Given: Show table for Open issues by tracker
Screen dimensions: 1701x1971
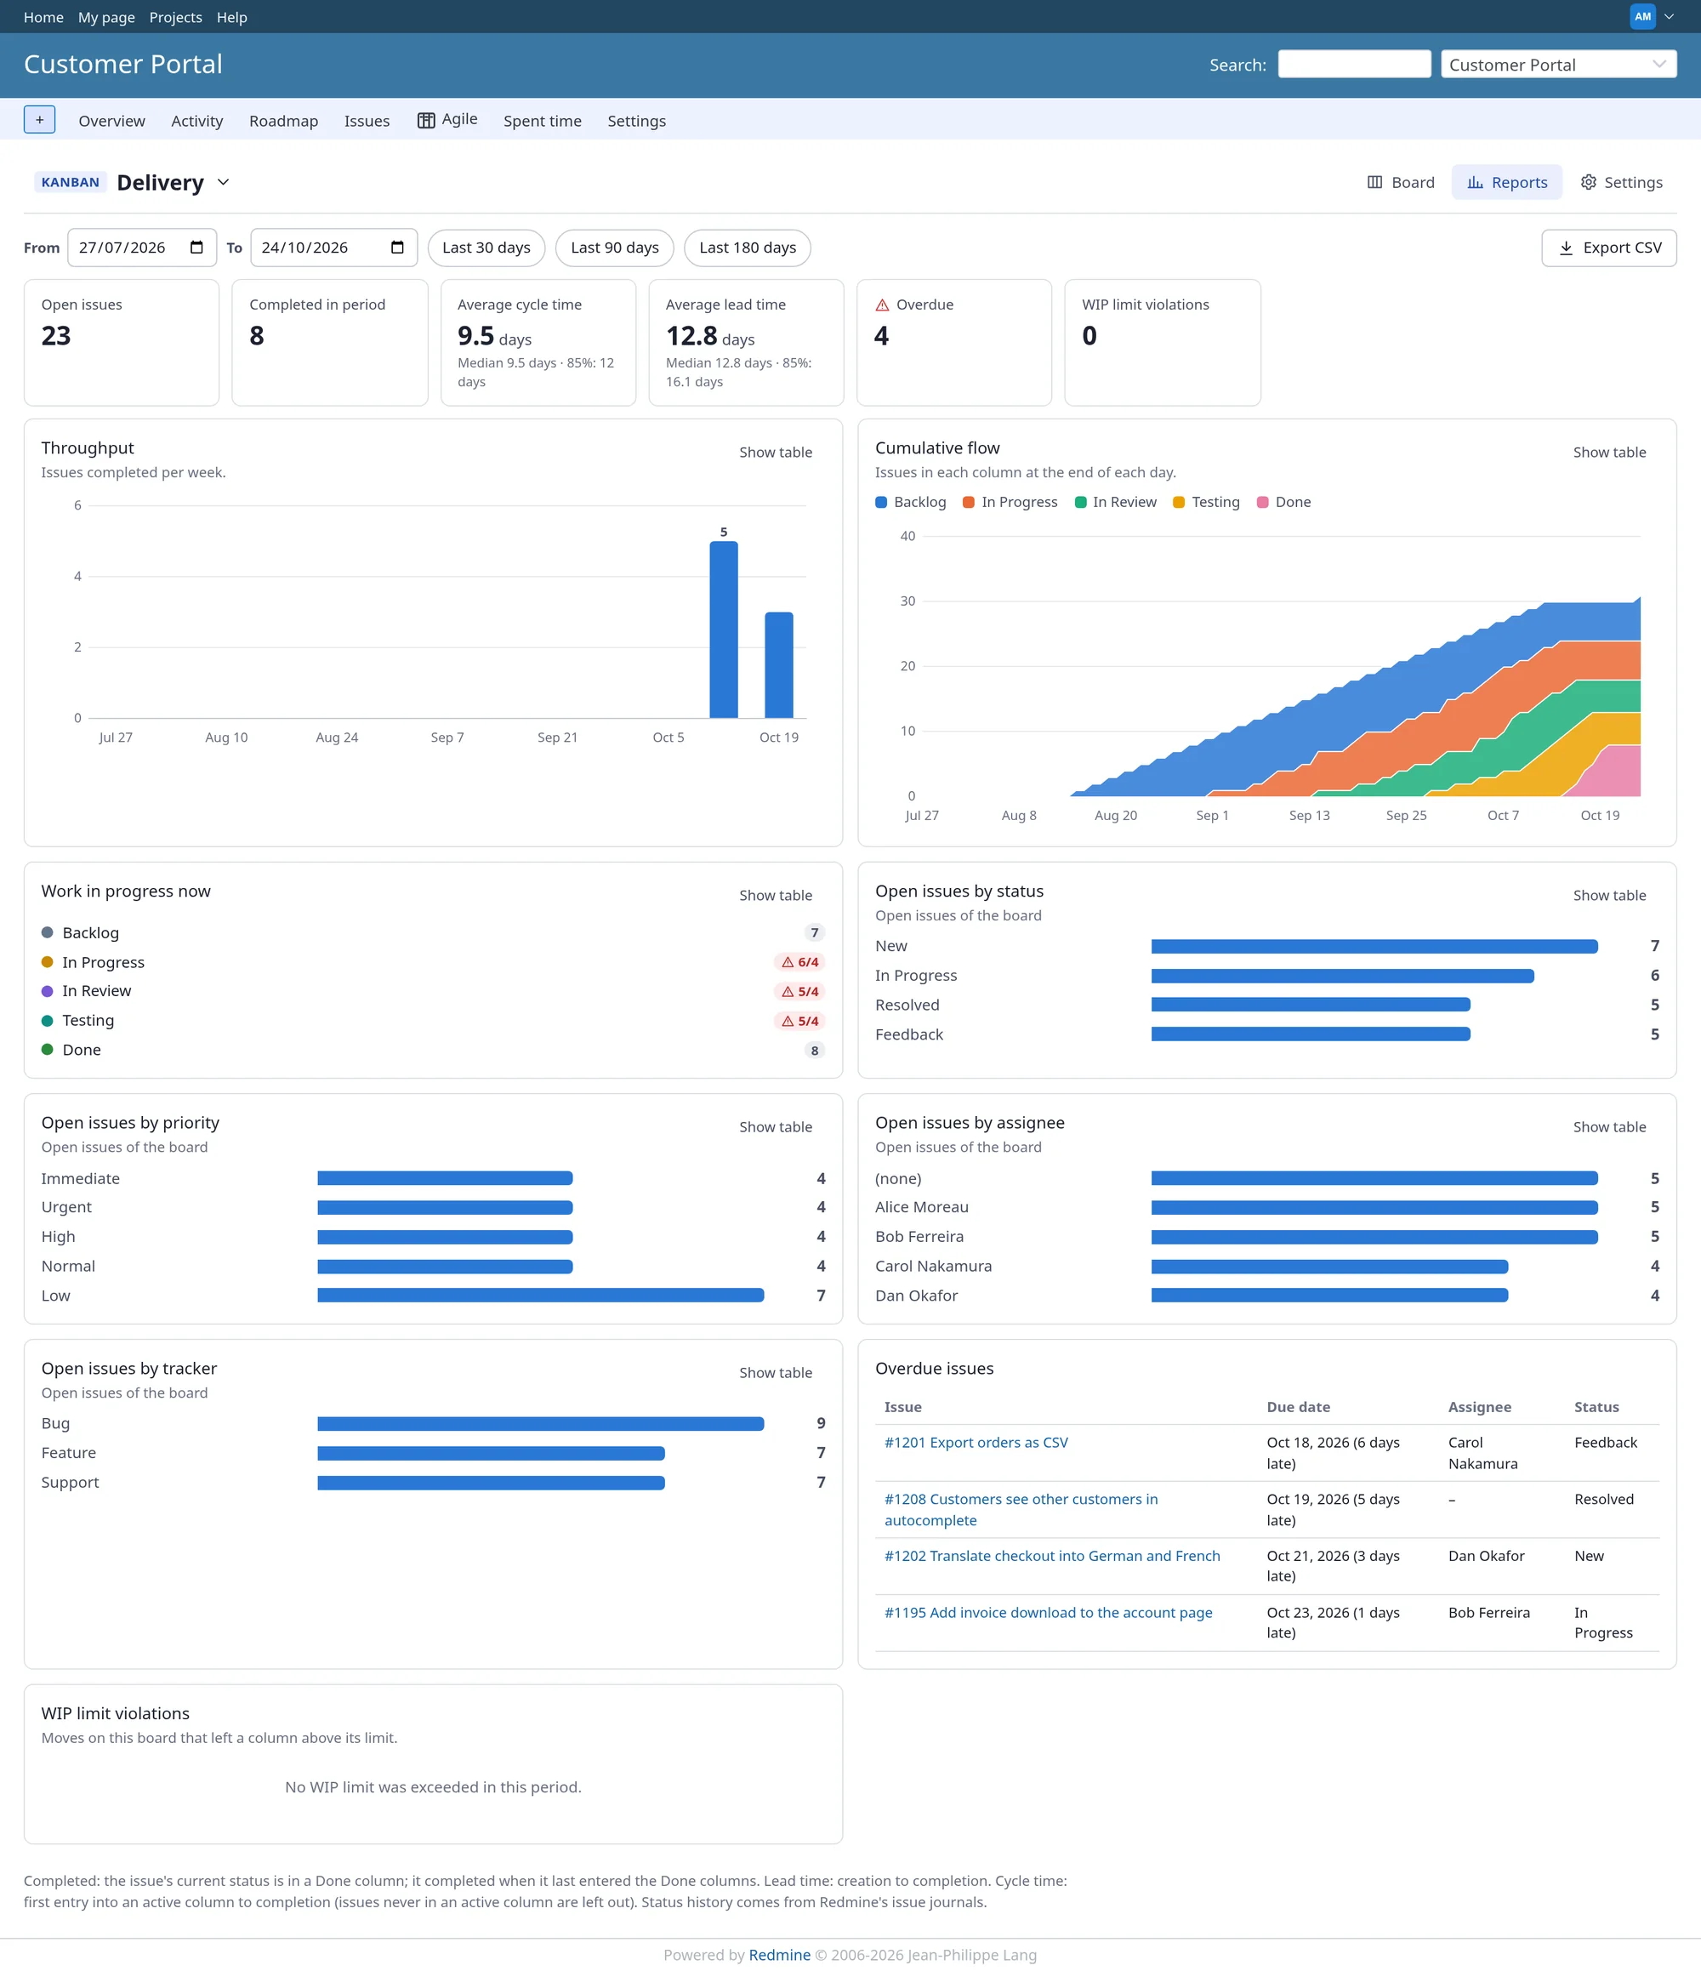Looking at the screenshot, I should [776, 1373].
